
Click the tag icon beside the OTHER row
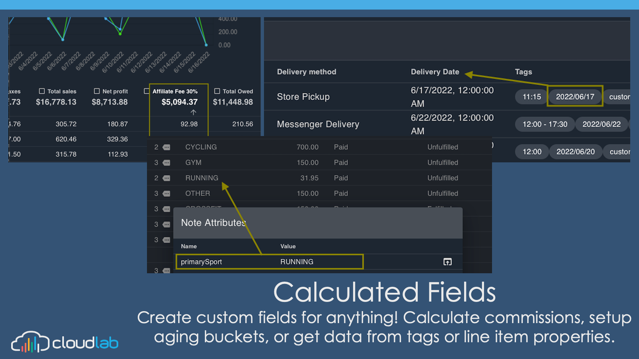click(x=166, y=193)
